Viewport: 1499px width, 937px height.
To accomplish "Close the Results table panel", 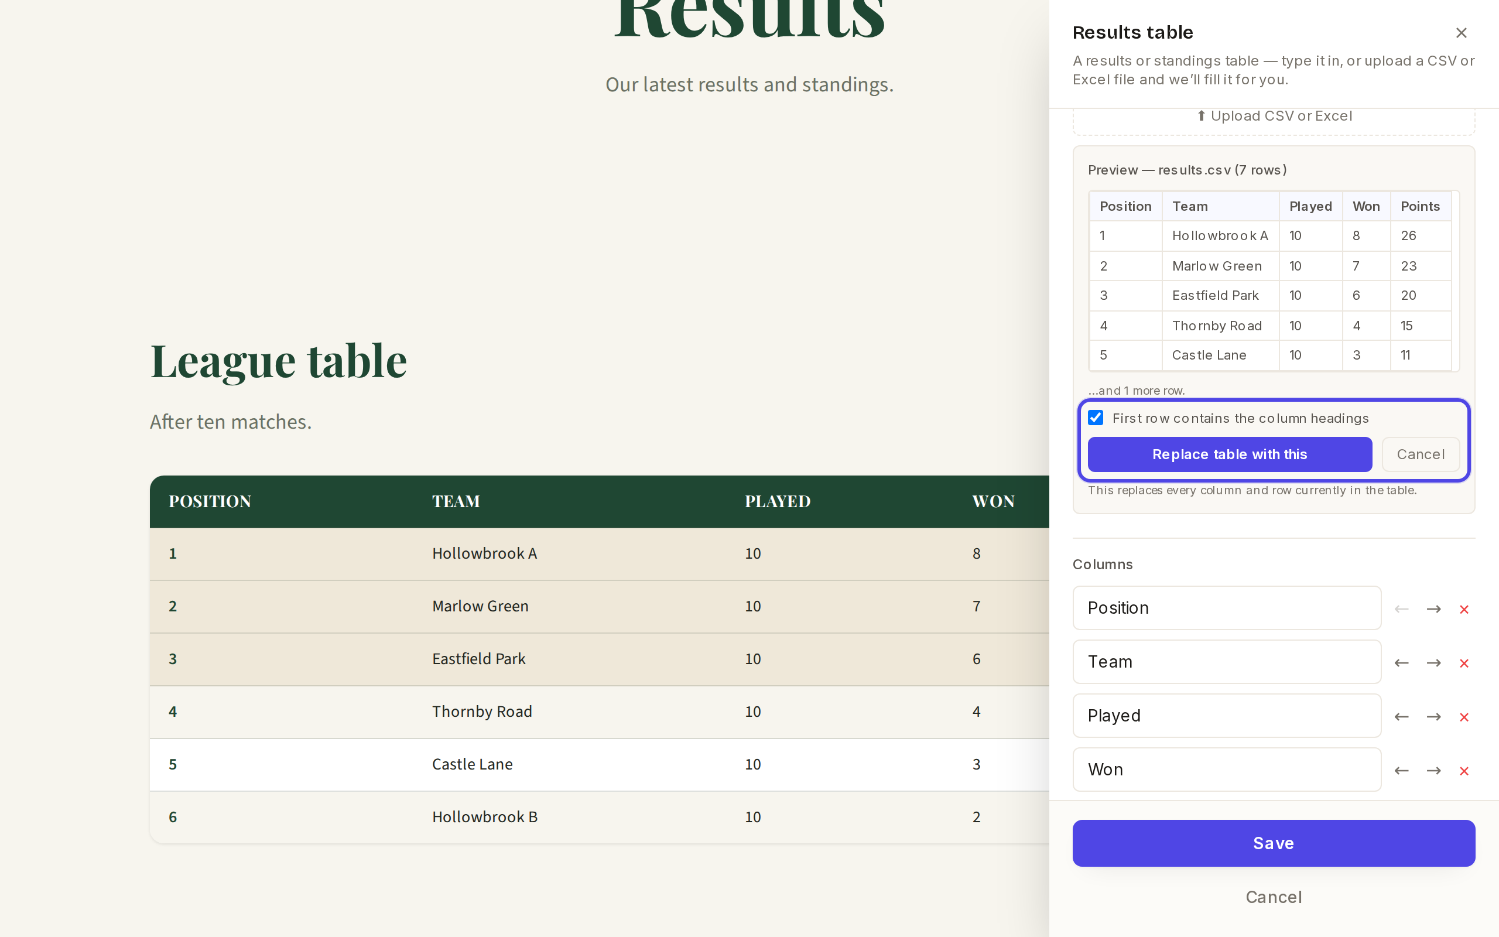I will coord(1461,33).
